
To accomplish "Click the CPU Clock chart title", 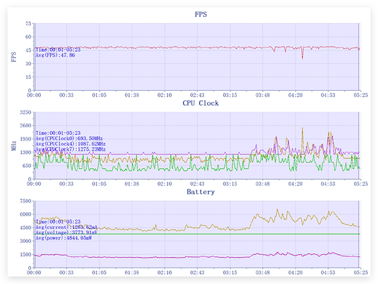I will click(197, 102).
